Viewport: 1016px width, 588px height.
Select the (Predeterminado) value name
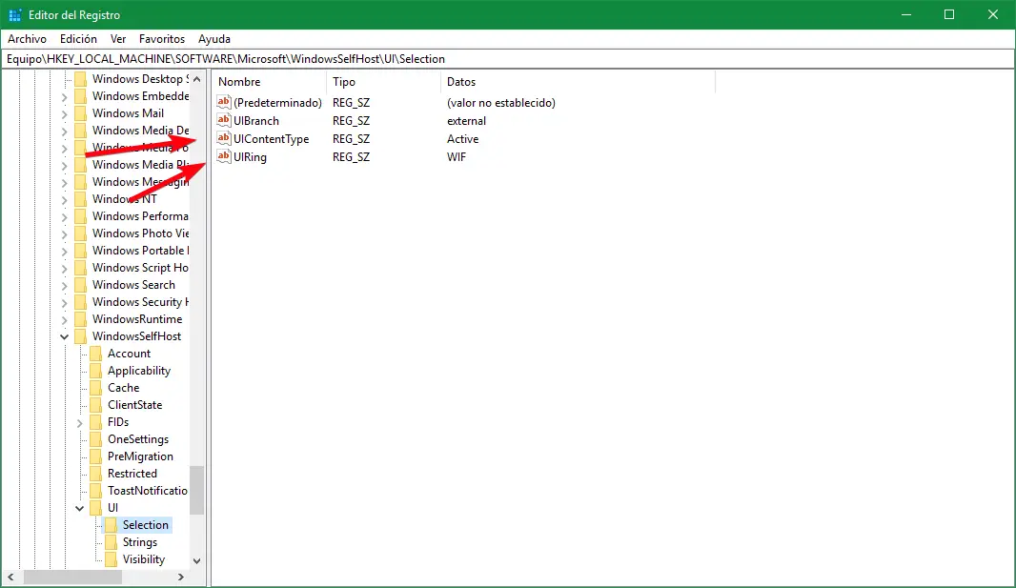277,102
